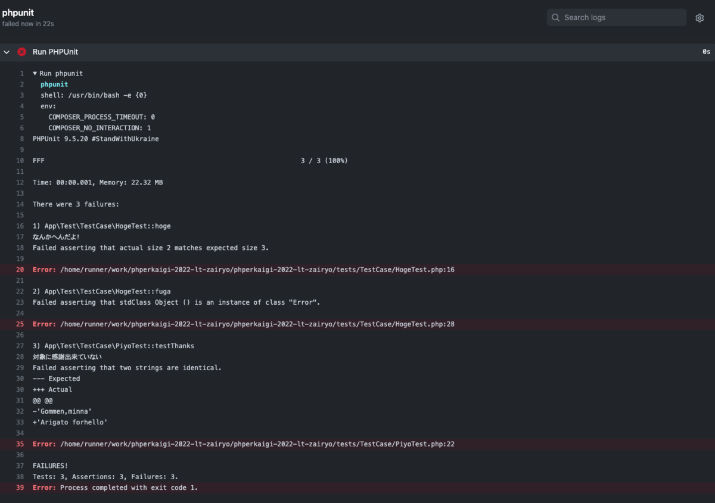Click the +'Arigato forhello' actual line

pos(70,422)
